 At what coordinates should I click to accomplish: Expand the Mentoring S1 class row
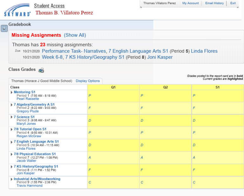click(11, 92)
